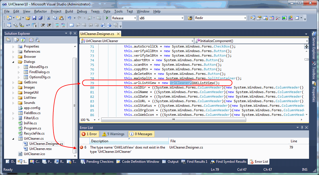Click the Cut scissors icon
The width and height of the screenshot is (319, 175).
48,18
